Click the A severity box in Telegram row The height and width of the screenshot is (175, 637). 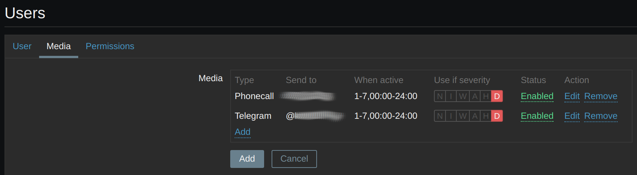475,116
